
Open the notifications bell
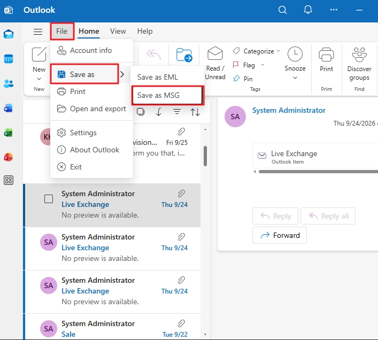click(308, 10)
